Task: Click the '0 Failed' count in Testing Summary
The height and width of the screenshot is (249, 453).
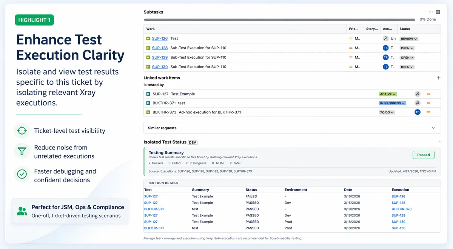Action: pyautogui.click(x=174, y=163)
